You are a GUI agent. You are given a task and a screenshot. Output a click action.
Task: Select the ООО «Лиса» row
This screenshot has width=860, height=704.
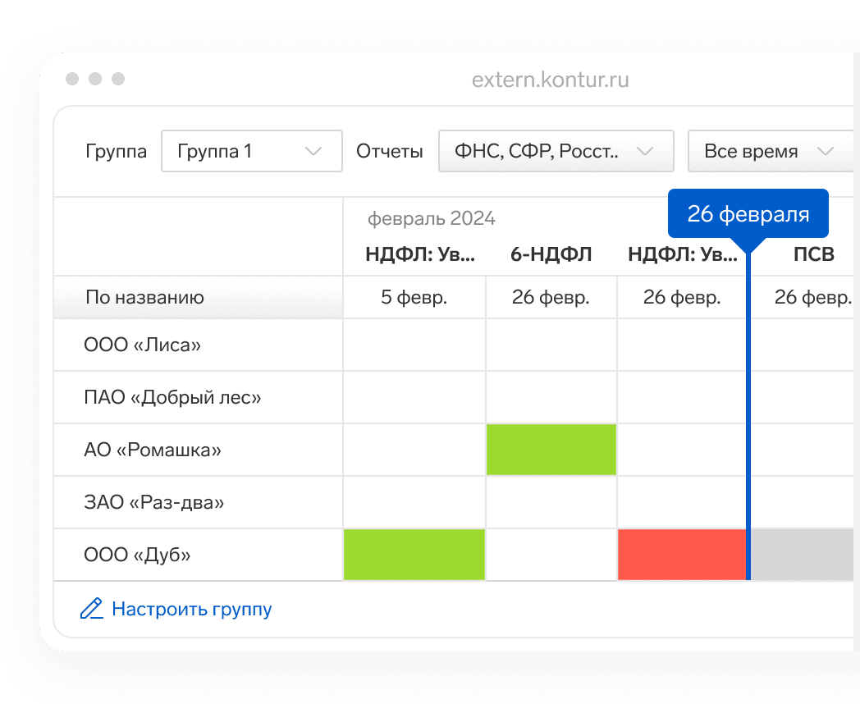143,345
